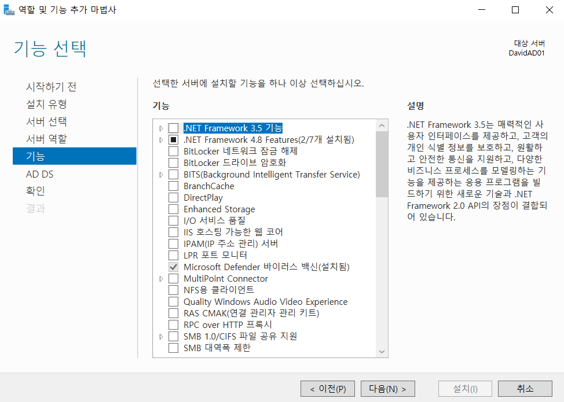564x402 pixels.
Task: Check the I/O 서비스 품질 checkbox
Action: (x=173, y=220)
